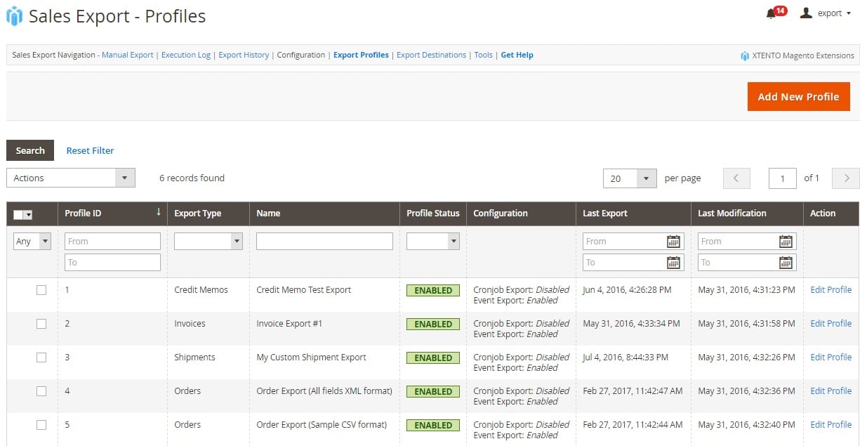Open Last Modification From calendar picker
This screenshot has width=867, height=446.
(x=786, y=242)
